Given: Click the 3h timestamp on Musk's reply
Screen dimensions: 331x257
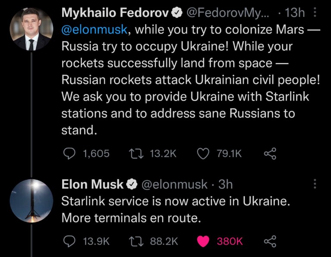Looking at the screenshot, I should [225, 184].
